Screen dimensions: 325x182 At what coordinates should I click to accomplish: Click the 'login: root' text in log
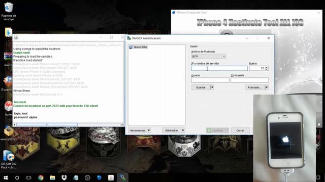(21, 113)
